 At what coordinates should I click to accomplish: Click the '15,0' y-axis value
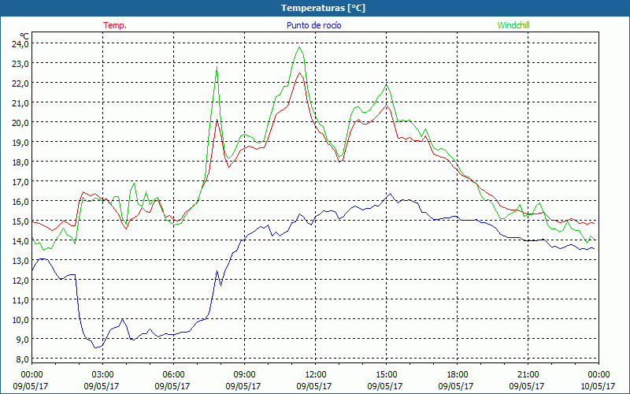click(x=20, y=221)
